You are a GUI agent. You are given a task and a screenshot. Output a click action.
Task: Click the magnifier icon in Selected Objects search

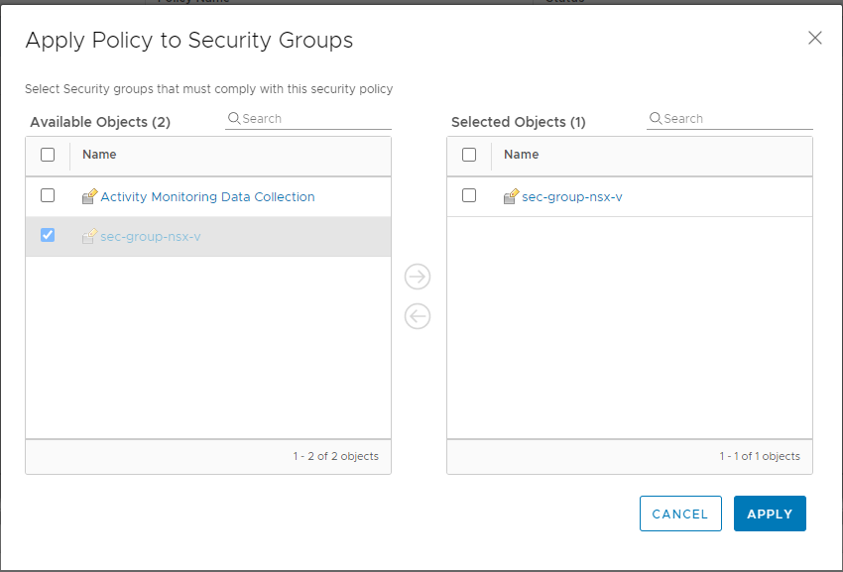(656, 119)
